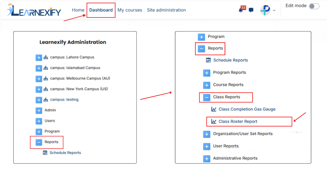Click the 33 notification count badge

pyautogui.click(x=243, y=8)
